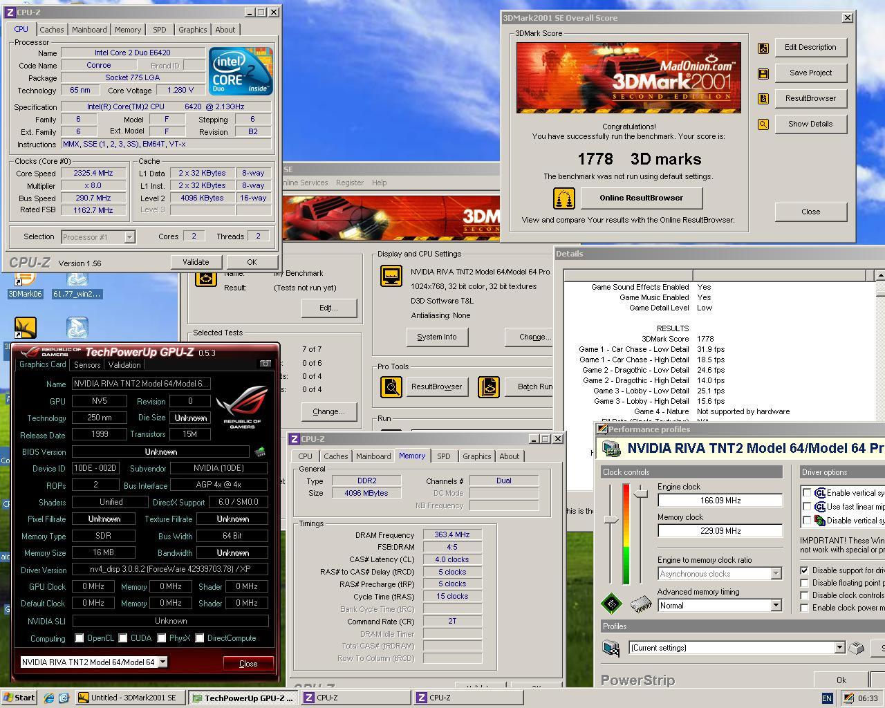This screenshot has height=708, width=885.
Task: Click the red-green clock level gauge
Action: click(x=626, y=534)
